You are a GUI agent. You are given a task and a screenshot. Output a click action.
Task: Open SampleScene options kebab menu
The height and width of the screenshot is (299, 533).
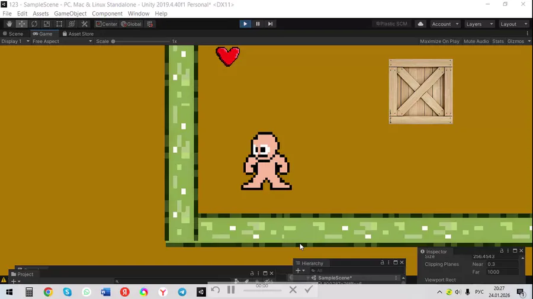pyautogui.click(x=396, y=278)
